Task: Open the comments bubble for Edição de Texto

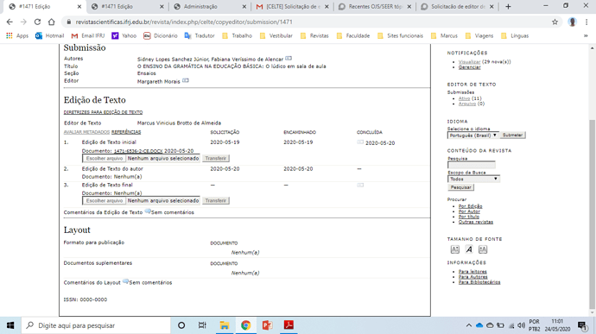Action: 148,211
